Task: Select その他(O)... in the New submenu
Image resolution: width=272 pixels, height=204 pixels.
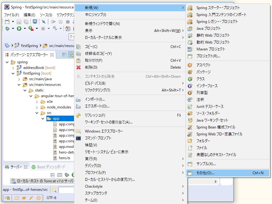Action: [228, 173]
